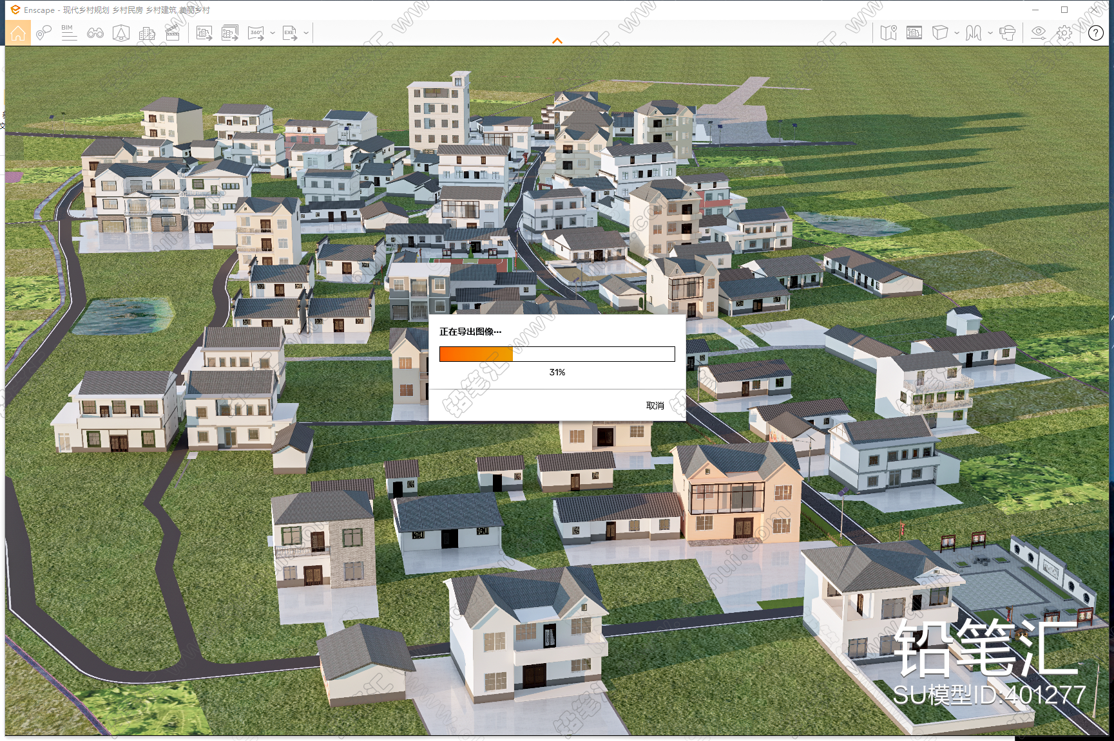Screen dimensions: 1114x741
Task: Open the visual settings eye icon
Action: click(1039, 33)
